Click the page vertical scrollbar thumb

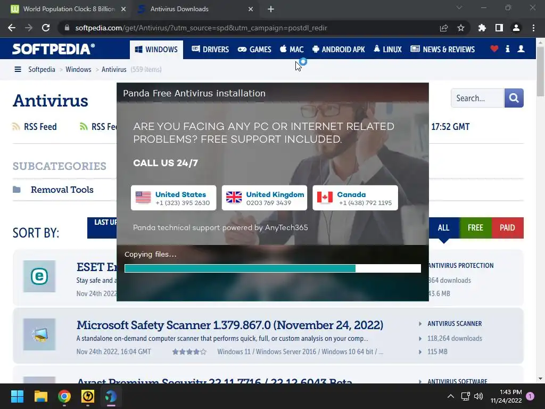(x=540, y=71)
